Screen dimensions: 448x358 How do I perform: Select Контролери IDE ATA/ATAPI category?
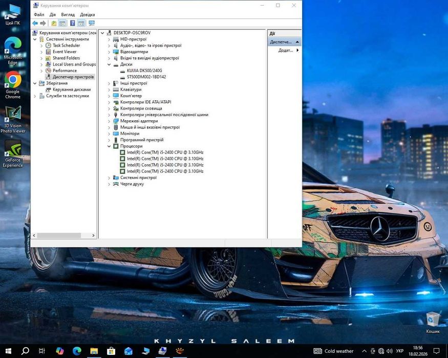click(x=146, y=102)
